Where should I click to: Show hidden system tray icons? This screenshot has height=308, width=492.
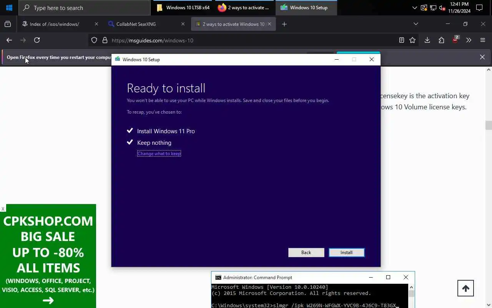click(x=414, y=8)
